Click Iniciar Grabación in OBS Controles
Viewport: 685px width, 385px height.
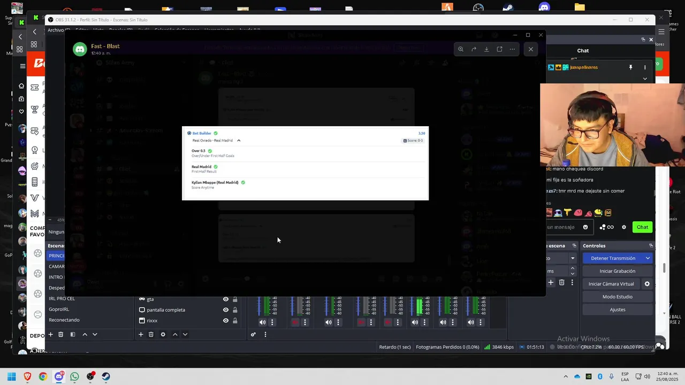tap(617, 271)
